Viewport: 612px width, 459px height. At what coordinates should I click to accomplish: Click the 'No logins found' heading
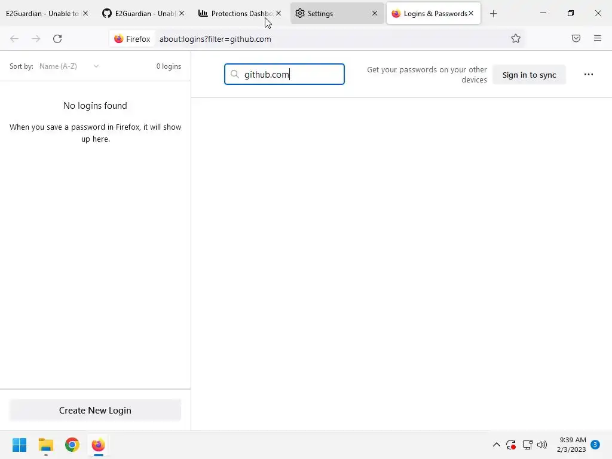click(x=95, y=106)
